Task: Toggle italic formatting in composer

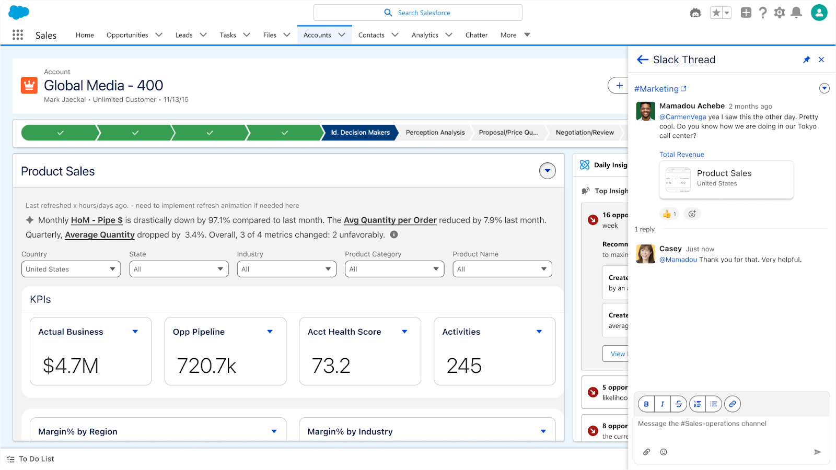Action: point(663,404)
